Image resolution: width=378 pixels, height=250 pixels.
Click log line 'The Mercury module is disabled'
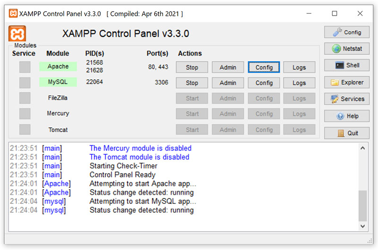coord(140,148)
